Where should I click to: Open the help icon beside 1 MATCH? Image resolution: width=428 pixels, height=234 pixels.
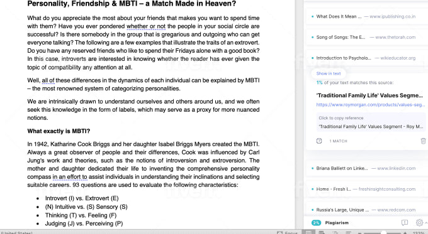coord(319,141)
